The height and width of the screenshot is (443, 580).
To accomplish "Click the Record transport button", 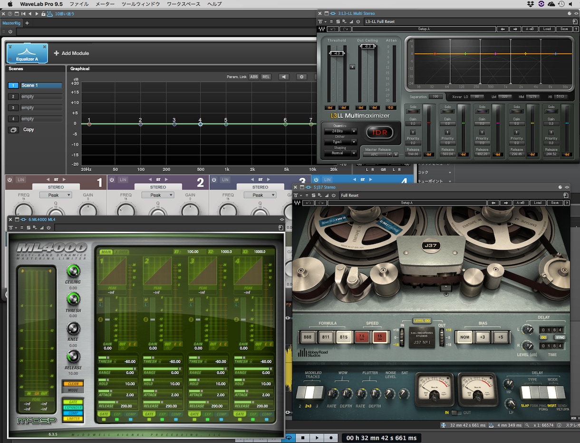I will click(331, 437).
